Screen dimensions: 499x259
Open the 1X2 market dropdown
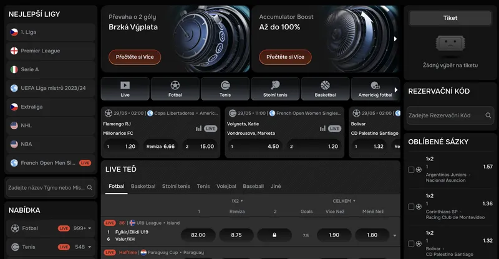point(237,201)
